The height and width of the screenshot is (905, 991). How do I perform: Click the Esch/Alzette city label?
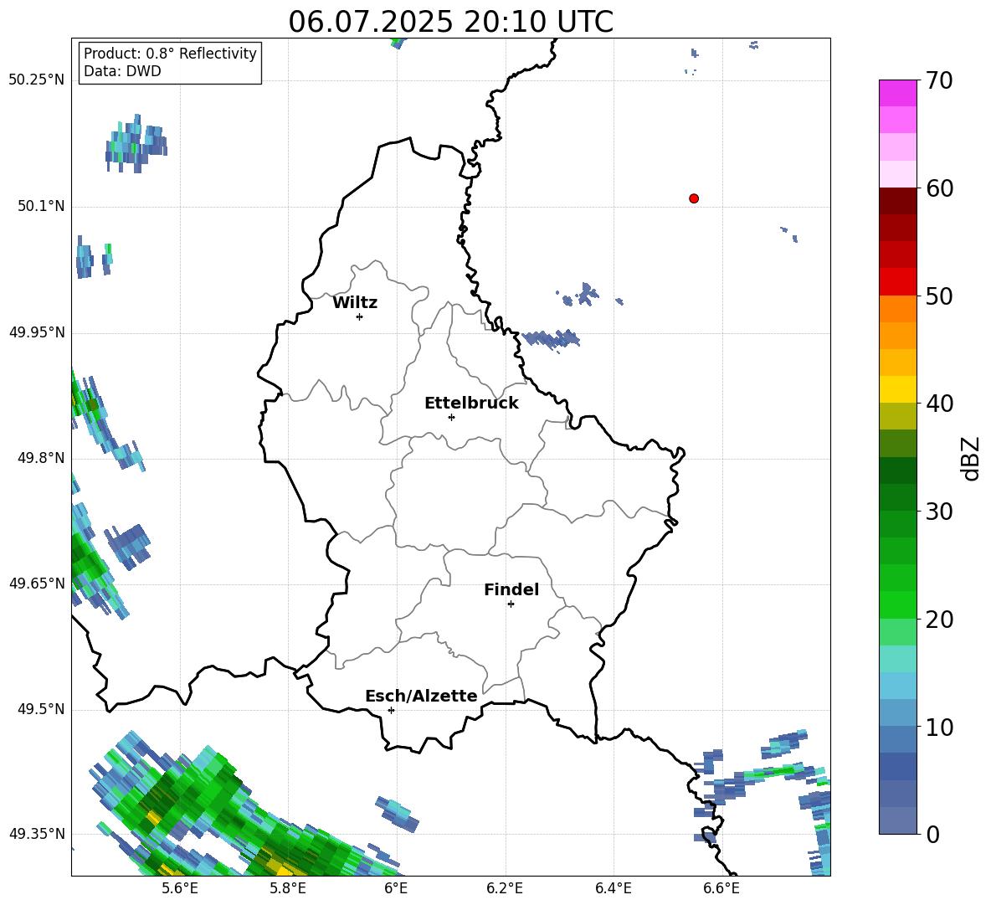pos(421,696)
